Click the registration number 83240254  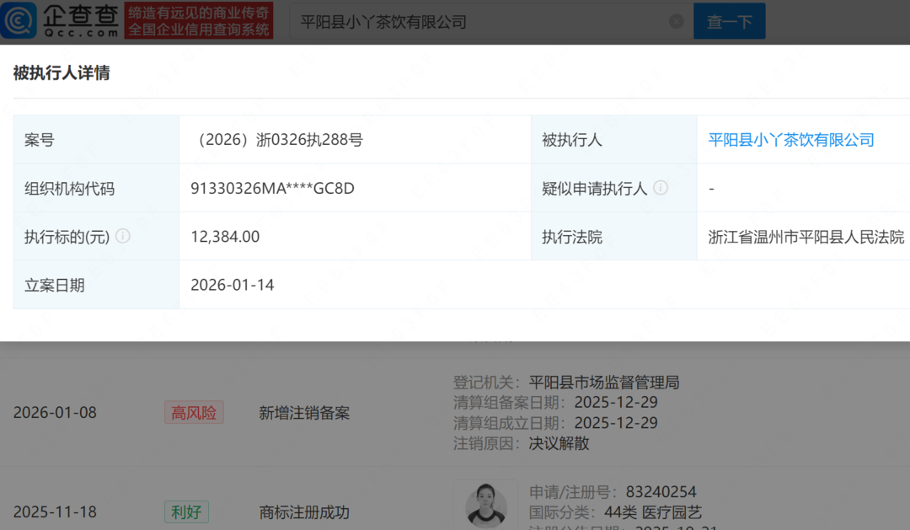click(x=661, y=492)
